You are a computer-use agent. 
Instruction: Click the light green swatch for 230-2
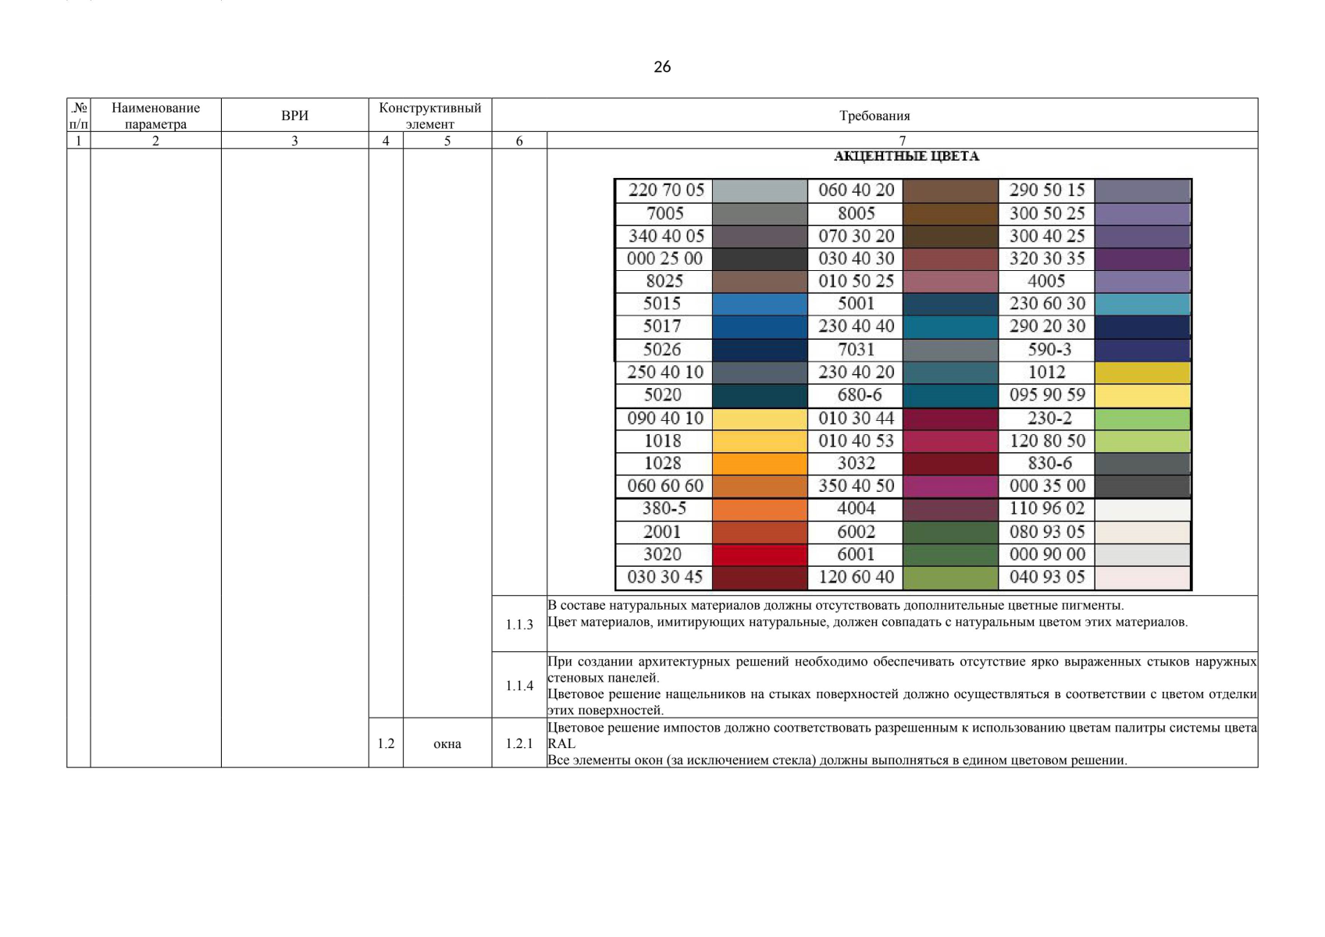1142,419
